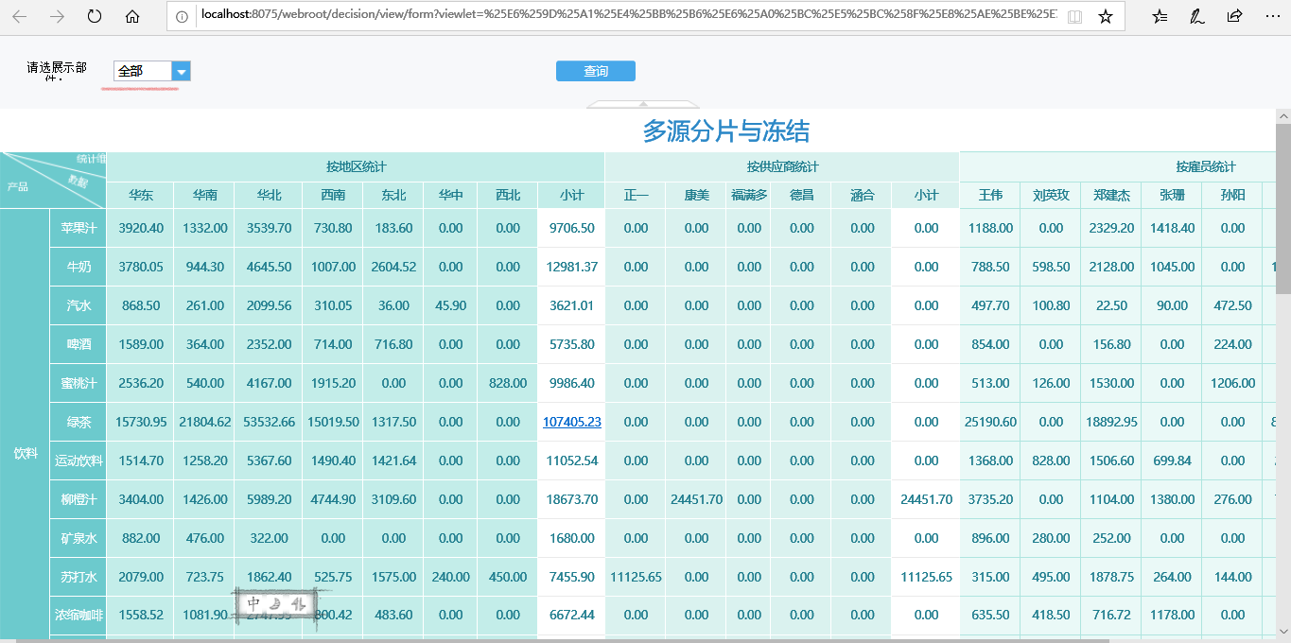Select the 郑建杰 employee header
1291x643 pixels.
tap(1111, 195)
